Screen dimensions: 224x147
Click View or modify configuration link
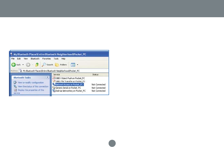(31, 82)
